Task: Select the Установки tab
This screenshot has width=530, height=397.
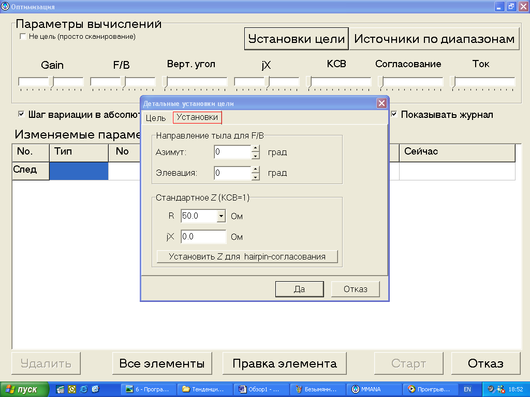Action: click(197, 117)
